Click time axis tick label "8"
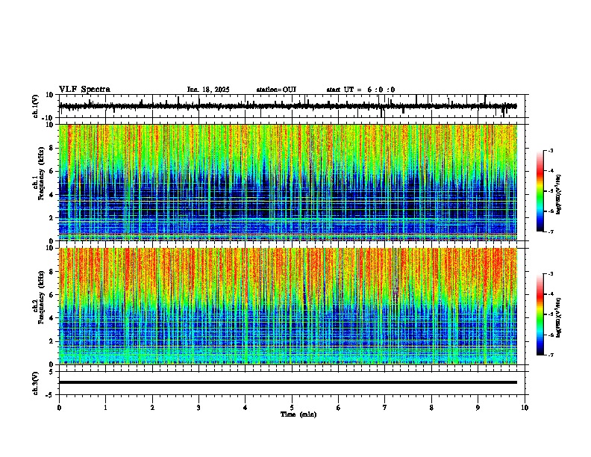 point(431,408)
